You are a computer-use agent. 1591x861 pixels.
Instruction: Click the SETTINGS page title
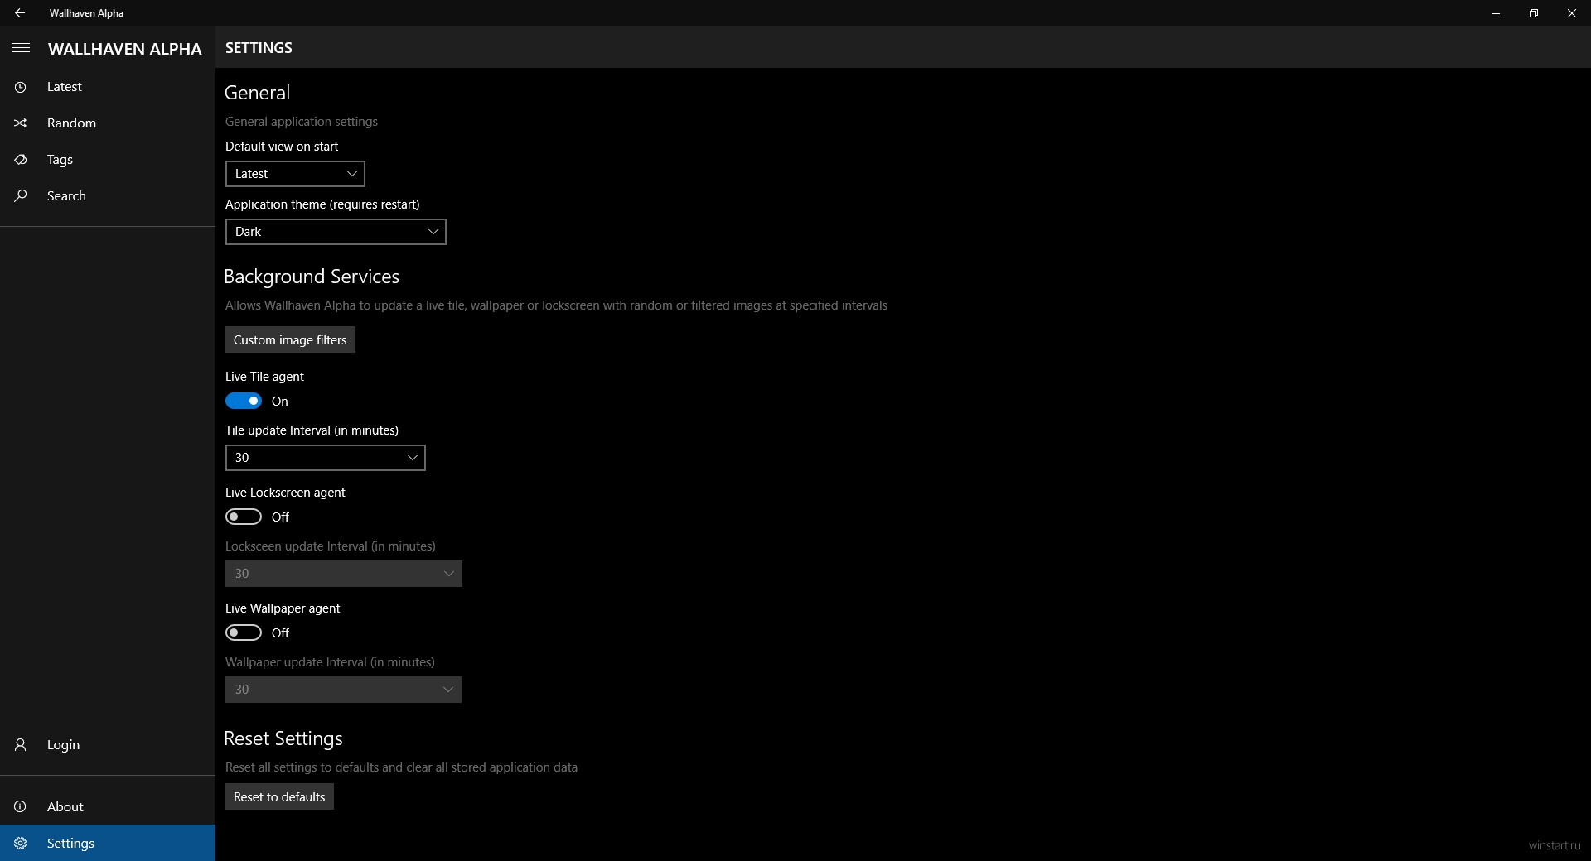pyautogui.click(x=259, y=48)
